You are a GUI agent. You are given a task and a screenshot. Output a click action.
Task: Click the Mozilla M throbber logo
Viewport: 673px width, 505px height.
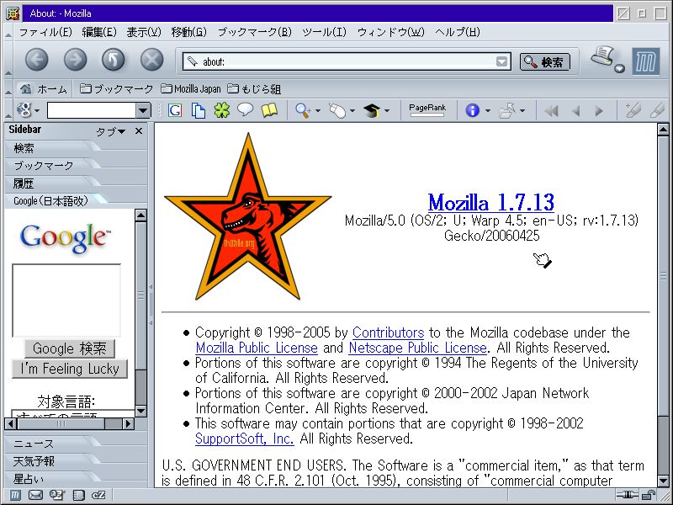point(645,61)
